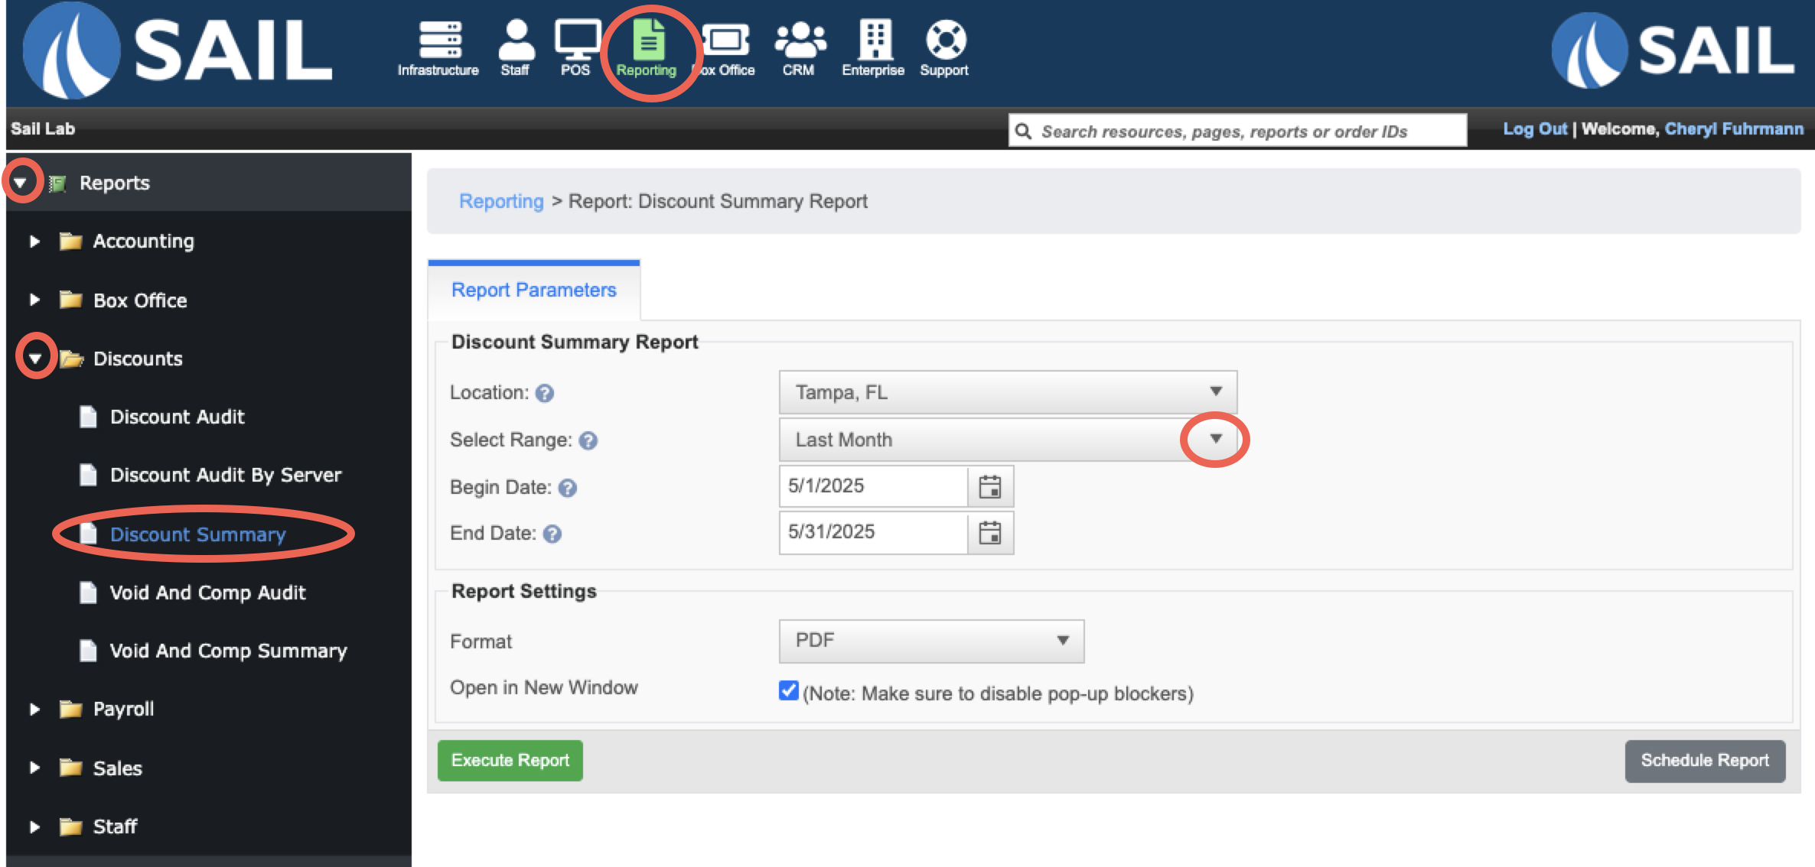Open the Format PDF dropdown
Image resolution: width=1815 pixels, height=867 pixels.
(931, 641)
